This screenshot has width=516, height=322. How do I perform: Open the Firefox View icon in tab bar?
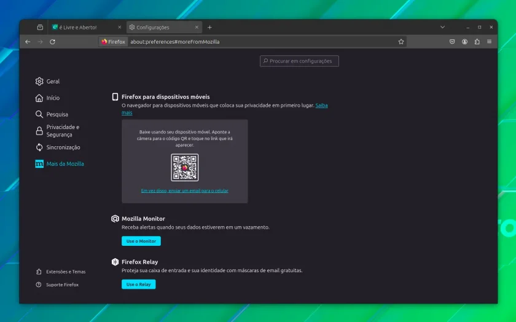click(40, 27)
